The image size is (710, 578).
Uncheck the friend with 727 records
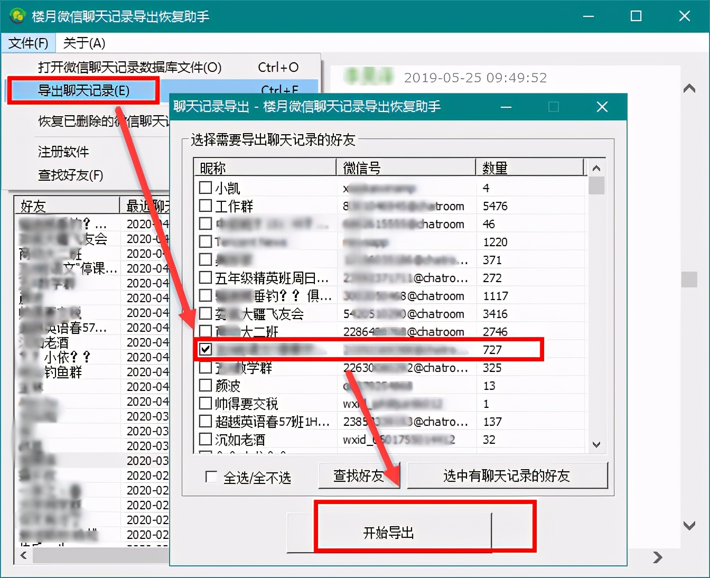click(x=205, y=349)
